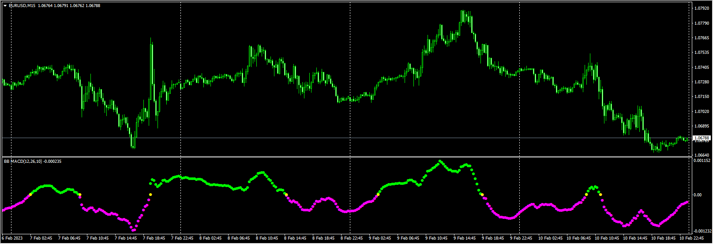Click the 7 Feb 22:45 time label
Screen dimensions: 713x244
tap(182, 238)
